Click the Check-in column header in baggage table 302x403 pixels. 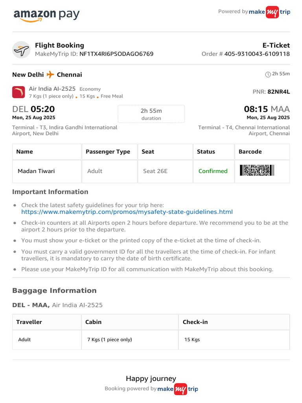pyautogui.click(x=195, y=322)
